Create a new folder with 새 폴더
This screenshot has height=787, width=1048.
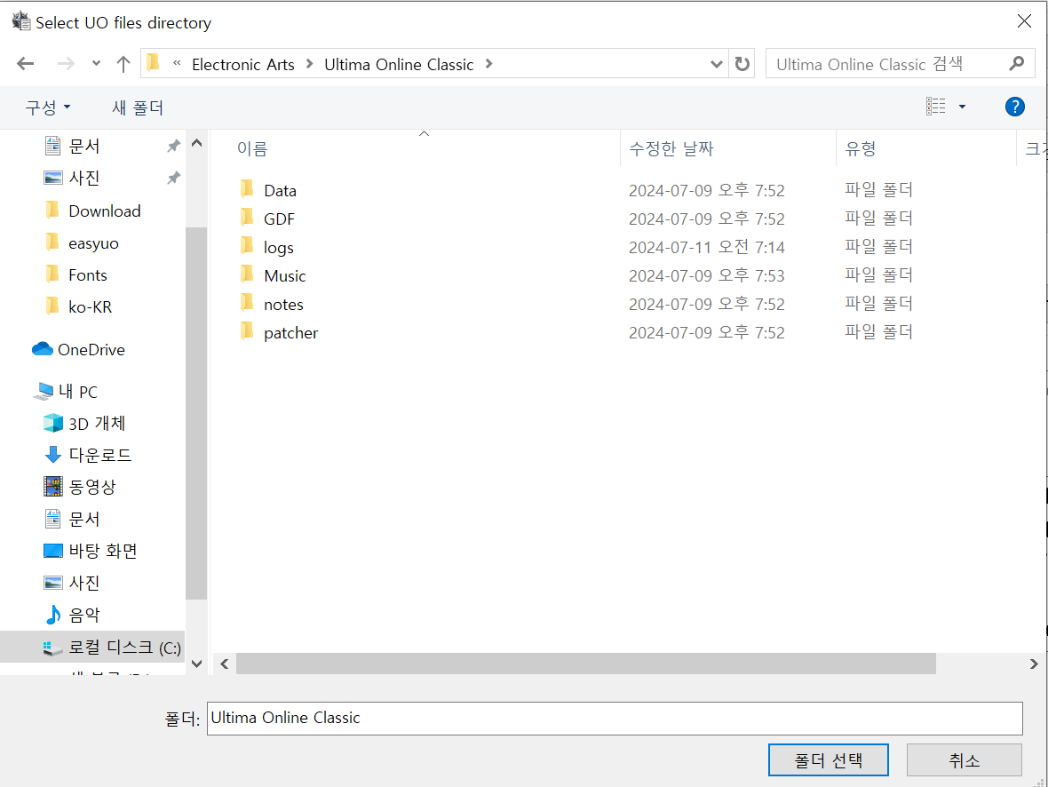click(138, 107)
